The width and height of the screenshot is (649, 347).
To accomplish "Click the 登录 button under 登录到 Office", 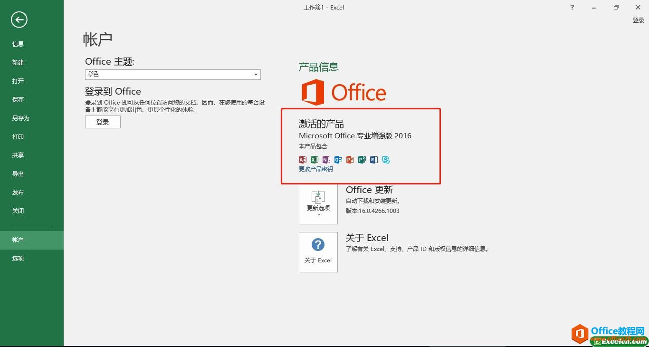I will pyautogui.click(x=103, y=122).
